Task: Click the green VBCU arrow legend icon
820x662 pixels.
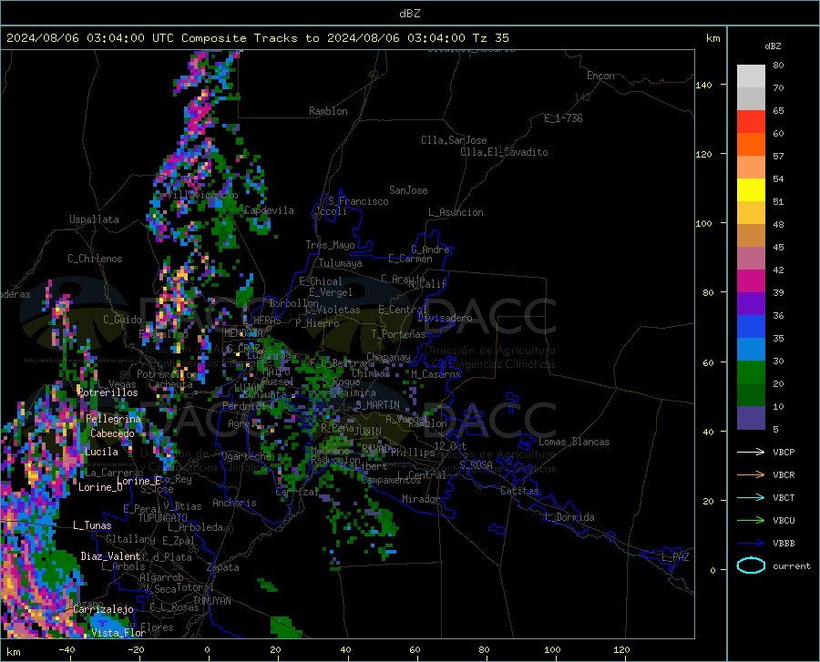Action: point(751,521)
